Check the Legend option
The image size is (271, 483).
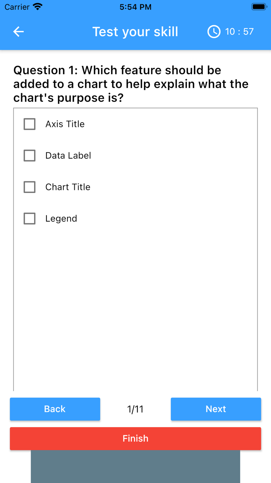(29, 218)
